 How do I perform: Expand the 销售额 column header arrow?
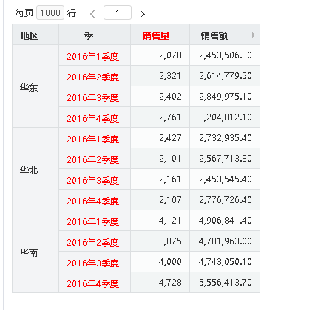[x=254, y=35]
